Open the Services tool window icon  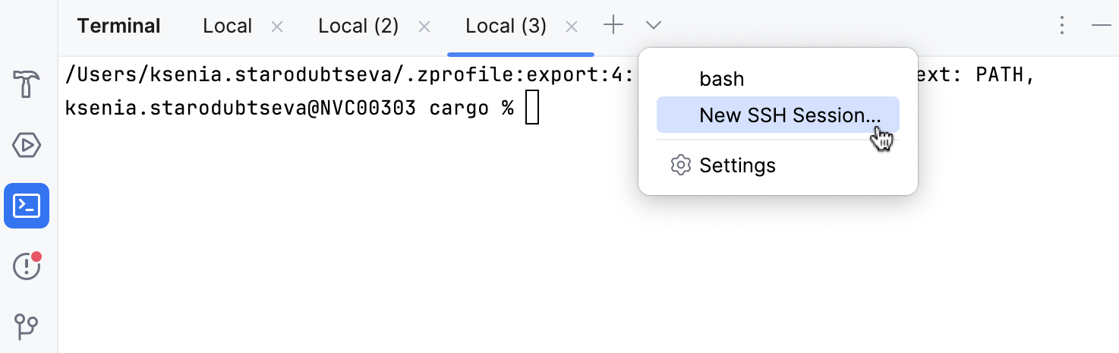click(27, 145)
